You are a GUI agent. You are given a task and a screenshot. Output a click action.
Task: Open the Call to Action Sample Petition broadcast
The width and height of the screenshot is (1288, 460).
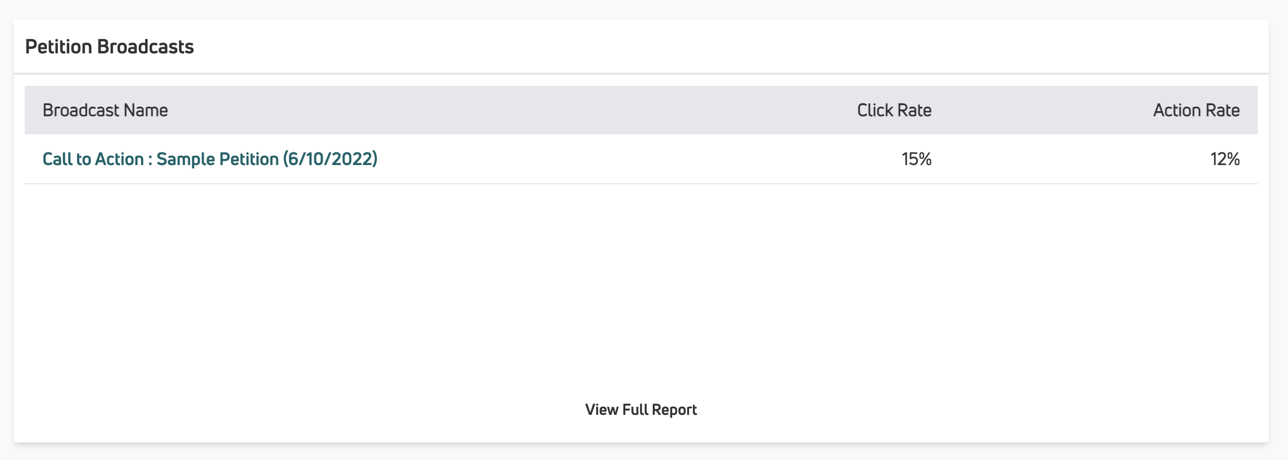(x=210, y=159)
